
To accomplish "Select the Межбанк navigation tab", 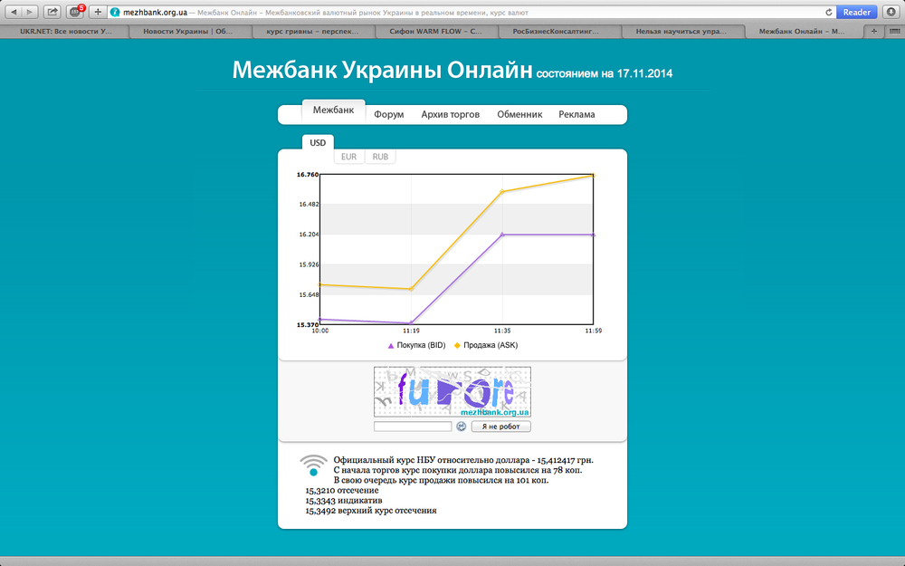I will coord(334,110).
